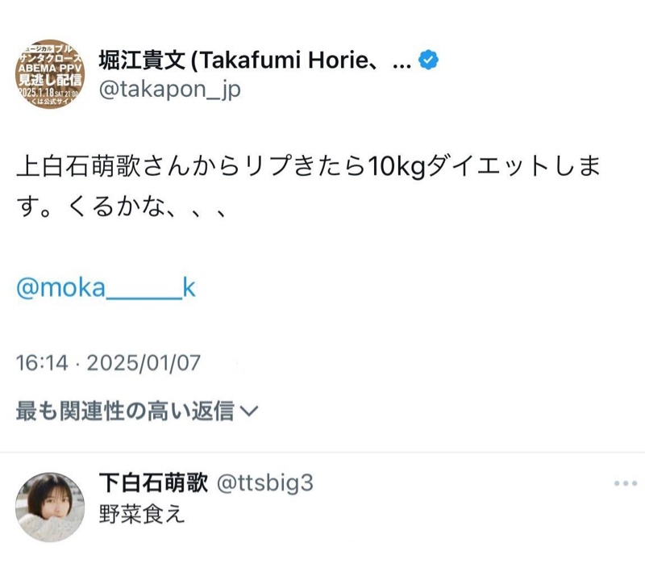Click the 2025/01/07 post date
This screenshot has width=645, height=568.
click(144, 363)
